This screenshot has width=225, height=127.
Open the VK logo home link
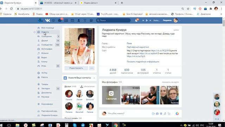(48, 20)
